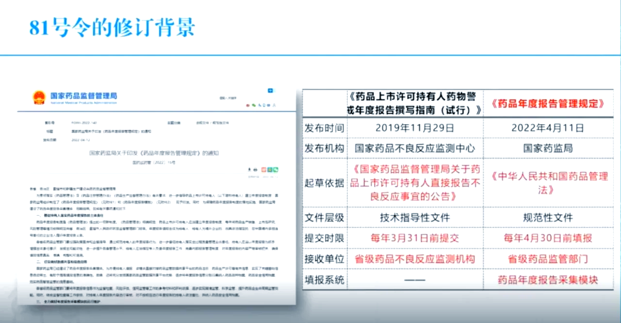Click the red 《药品年度报告管理规定》 table header
The image size is (621, 323).
549,103
